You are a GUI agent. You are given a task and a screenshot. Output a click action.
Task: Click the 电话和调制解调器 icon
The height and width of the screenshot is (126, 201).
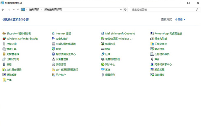pyautogui.click(x=53, y=44)
